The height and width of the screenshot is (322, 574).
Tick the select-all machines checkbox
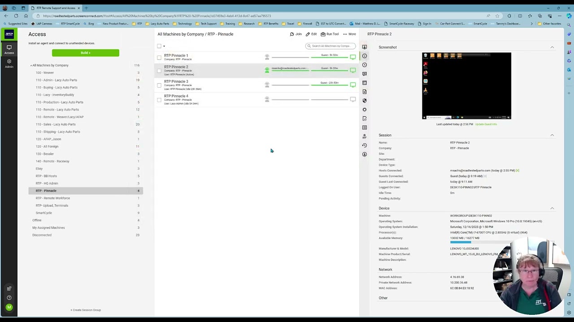tap(159, 46)
